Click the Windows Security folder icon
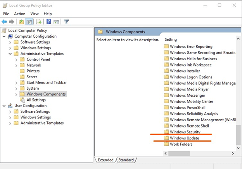The image size is (242, 169). [x=166, y=132]
